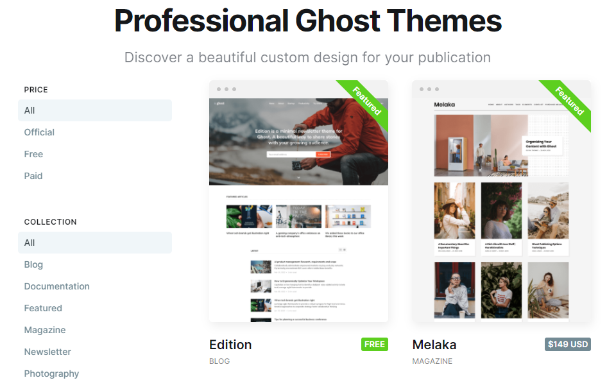Click the Discover a beautiful custom design subtitle
Viewport: 616px width, 387px height.
307,57
